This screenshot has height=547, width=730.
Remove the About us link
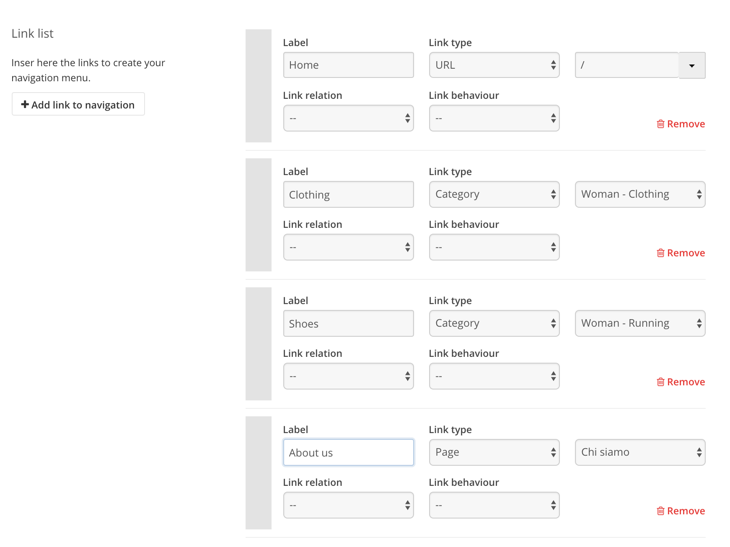coord(681,511)
